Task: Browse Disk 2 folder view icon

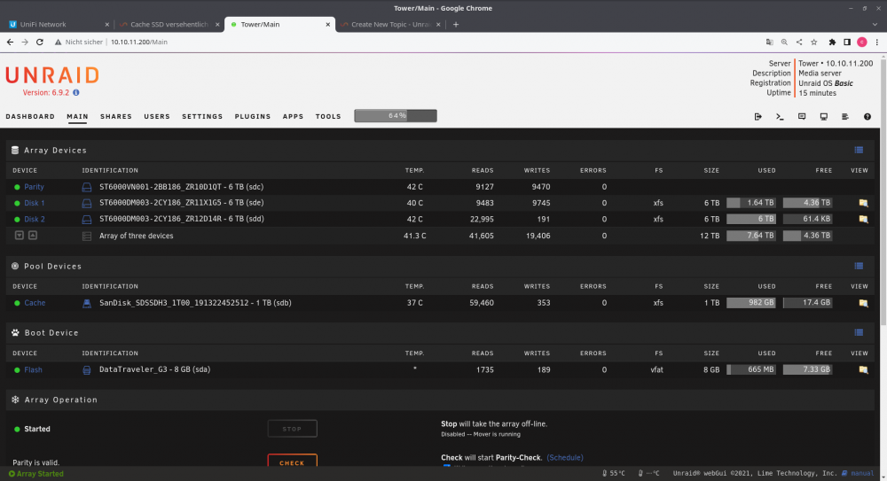Action: pos(863,220)
